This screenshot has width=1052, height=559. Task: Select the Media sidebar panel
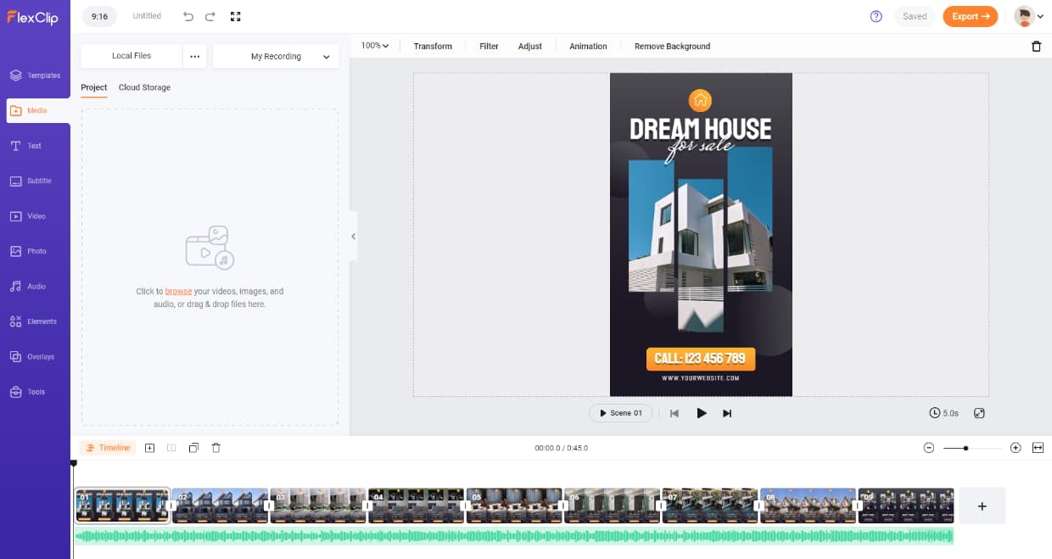[36, 110]
